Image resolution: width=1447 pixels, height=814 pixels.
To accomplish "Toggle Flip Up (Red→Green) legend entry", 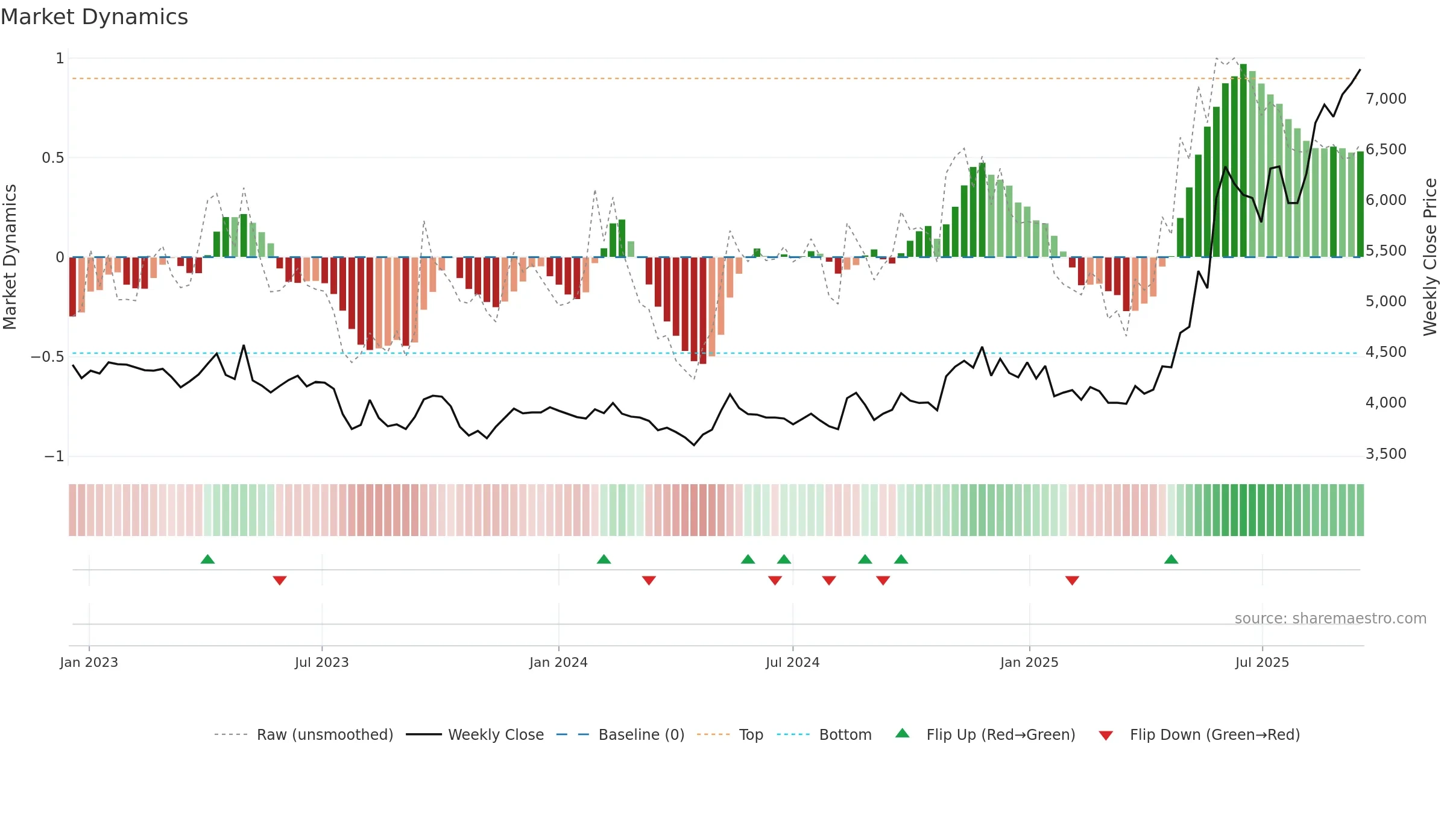I will 985,734.
